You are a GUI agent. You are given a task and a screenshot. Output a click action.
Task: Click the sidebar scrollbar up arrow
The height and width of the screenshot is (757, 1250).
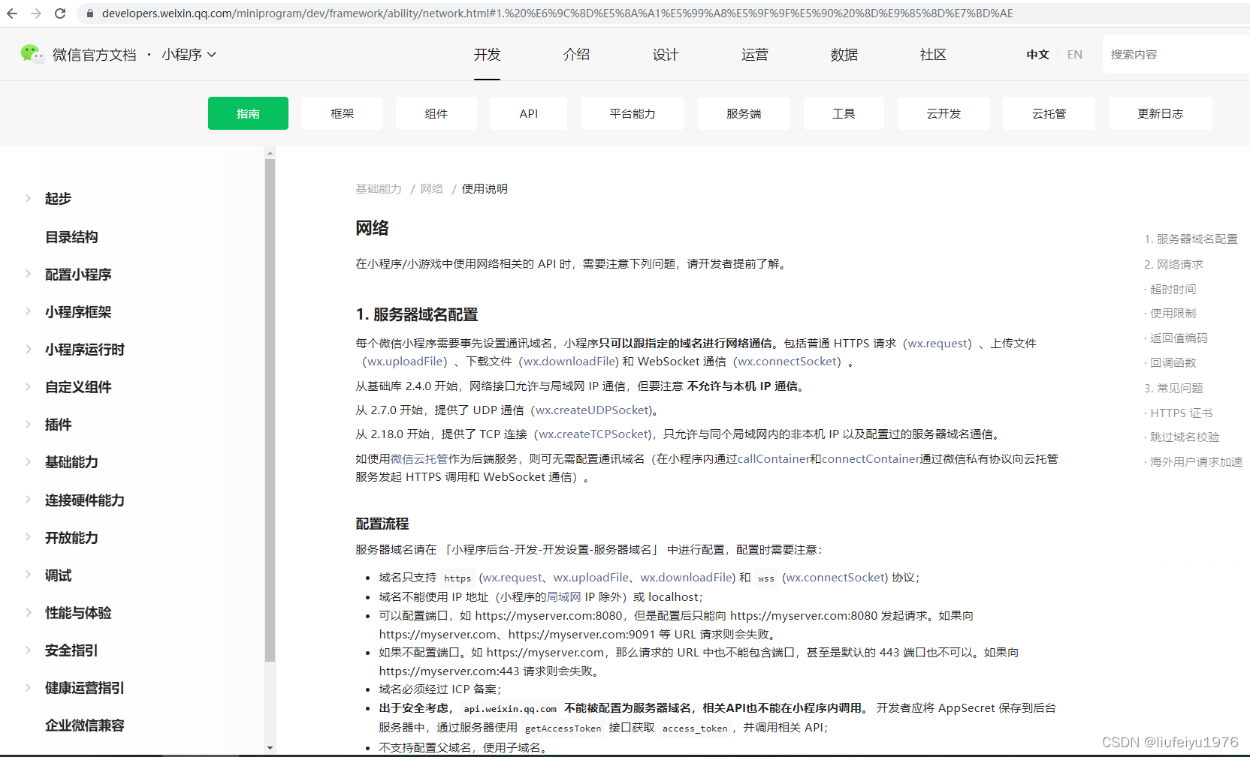pyautogui.click(x=270, y=153)
